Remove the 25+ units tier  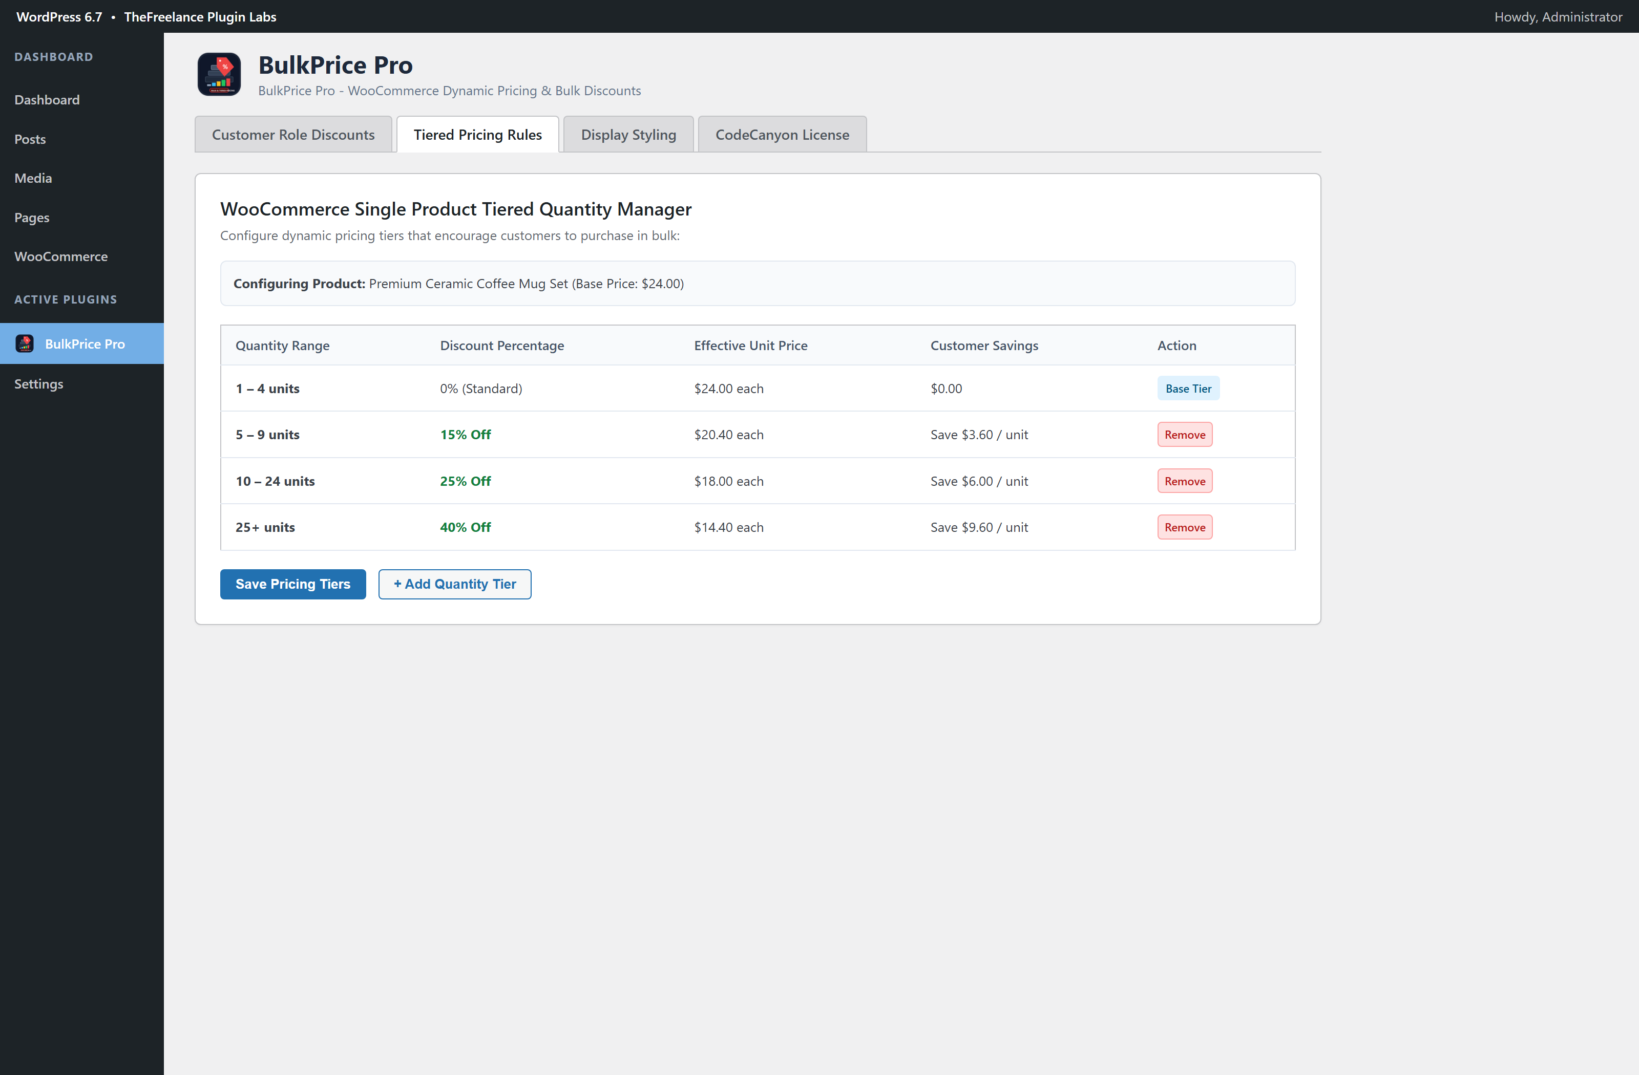pyautogui.click(x=1185, y=528)
